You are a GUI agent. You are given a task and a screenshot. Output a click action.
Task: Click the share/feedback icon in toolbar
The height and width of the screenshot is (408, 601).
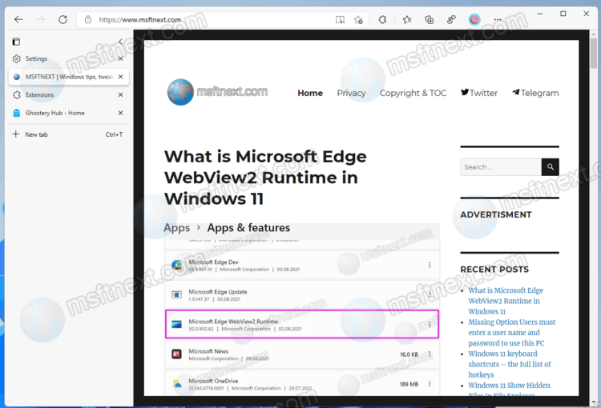pyautogui.click(x=451, y=19)
